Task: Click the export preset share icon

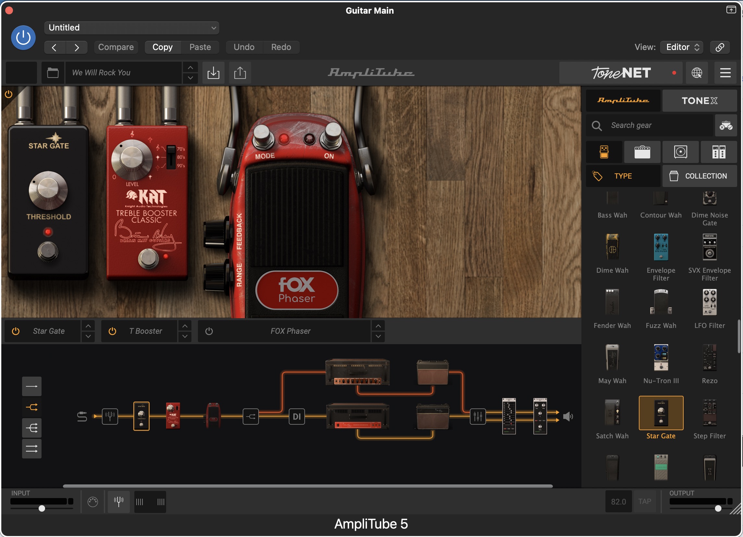Action: (240, 72)
